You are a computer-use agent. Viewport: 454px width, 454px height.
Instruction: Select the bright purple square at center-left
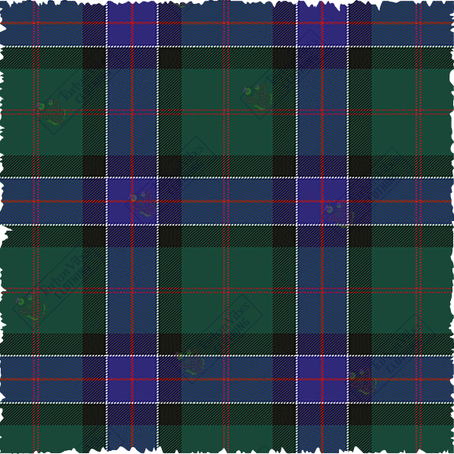click(x=132, y=201)
